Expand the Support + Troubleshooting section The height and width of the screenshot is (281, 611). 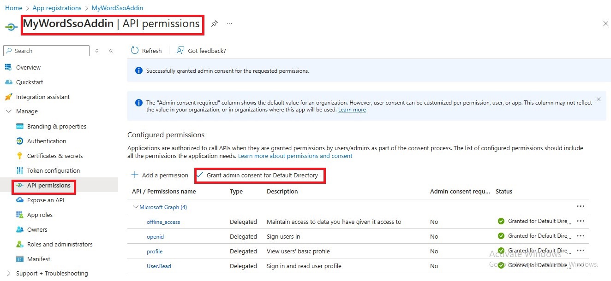click(9, 273)
